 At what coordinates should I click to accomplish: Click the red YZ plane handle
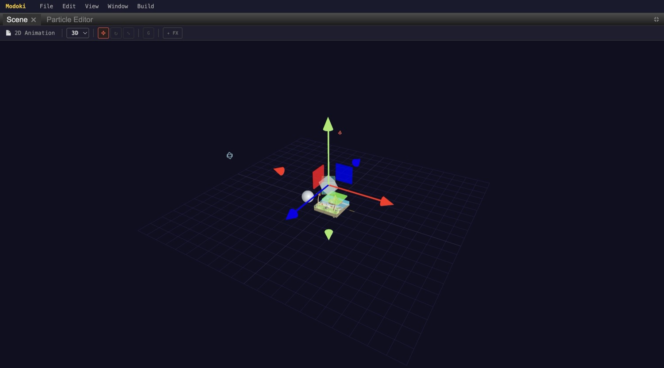(318, 176)
